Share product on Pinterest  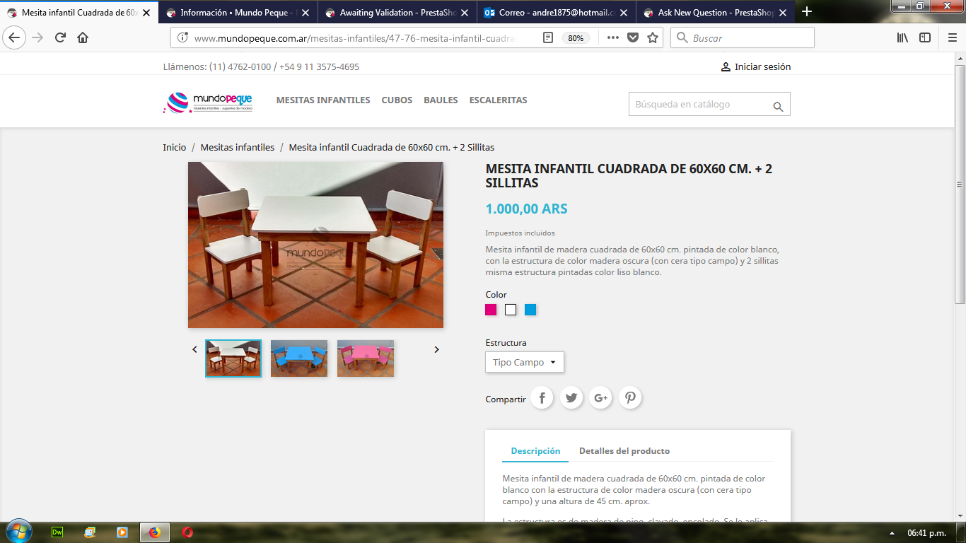(x=630, y=398)
